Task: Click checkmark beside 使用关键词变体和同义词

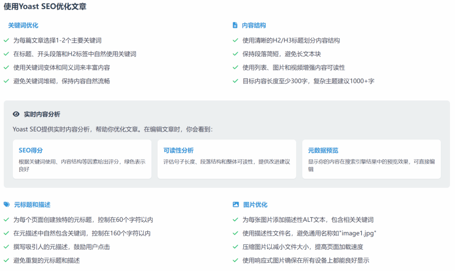Action: 6,68
